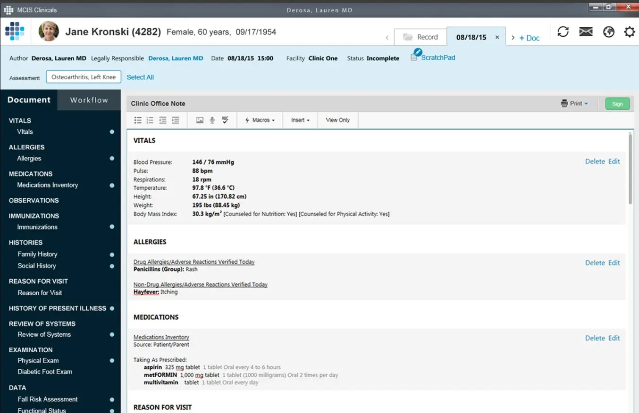Run the spell check icon
Image resolution: width=639 pixels, height=413 pixels.
coord(225,120)
